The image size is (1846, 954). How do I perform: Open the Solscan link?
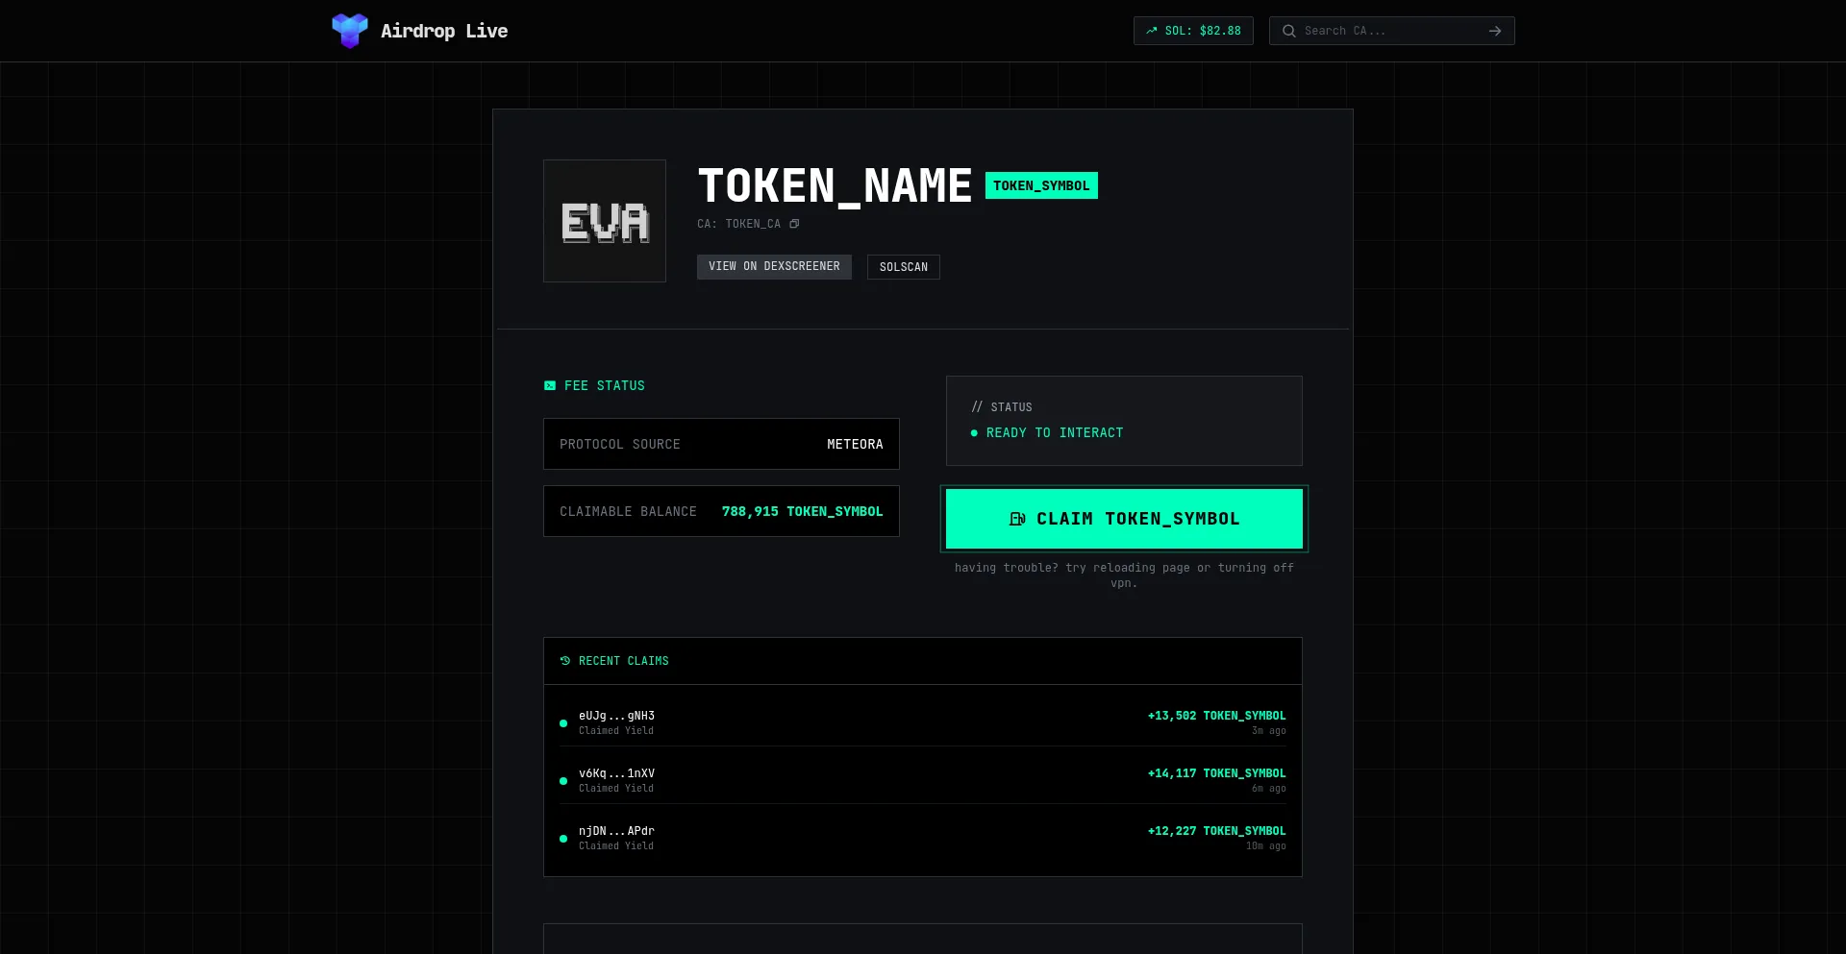coord(904,267)
